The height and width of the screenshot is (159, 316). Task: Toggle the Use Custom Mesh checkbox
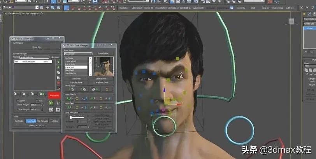coord(307,74)
